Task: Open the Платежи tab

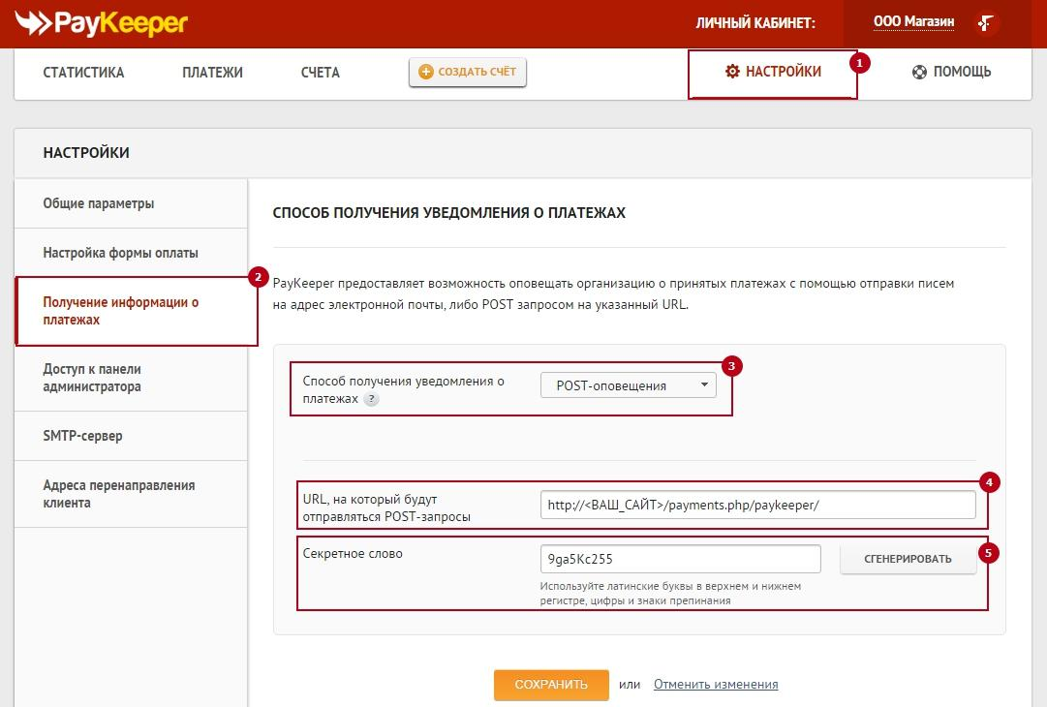Action: [x=212, y=73]
